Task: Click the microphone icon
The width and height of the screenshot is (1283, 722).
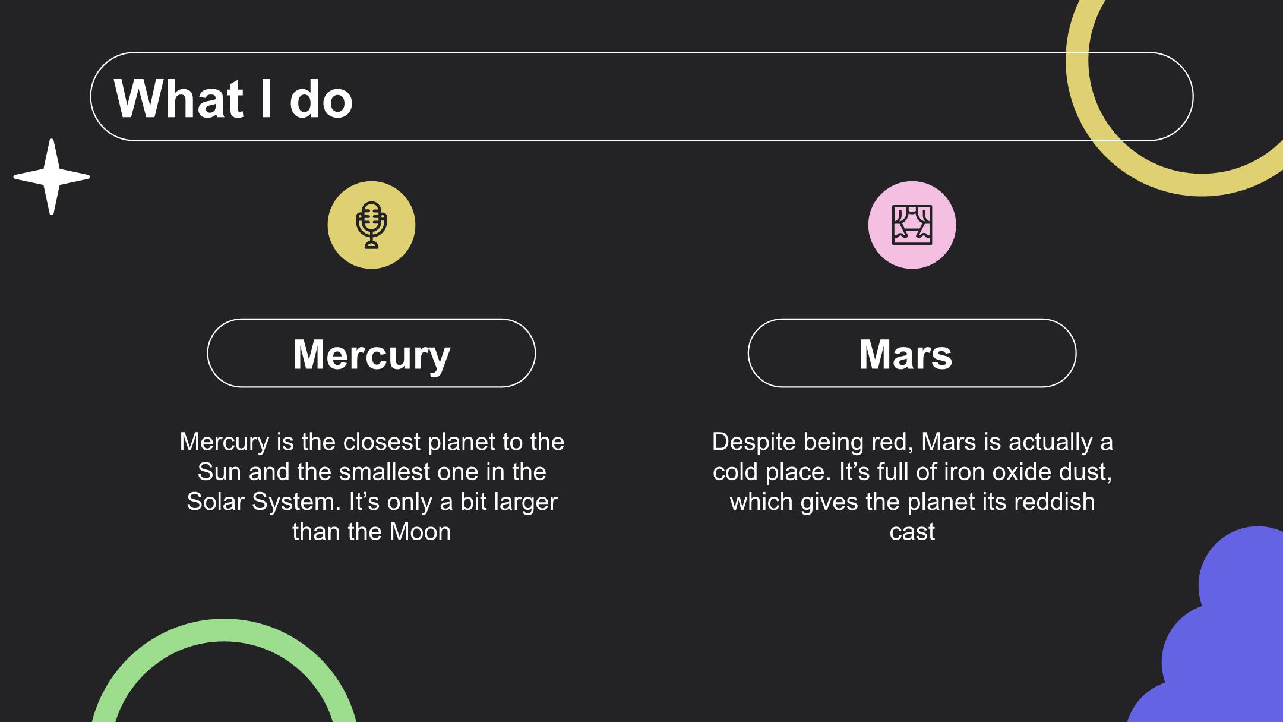Action: (371, 225)
